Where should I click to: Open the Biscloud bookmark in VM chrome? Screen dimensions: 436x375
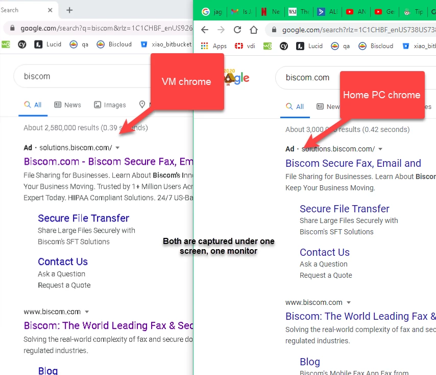point(114,45)
